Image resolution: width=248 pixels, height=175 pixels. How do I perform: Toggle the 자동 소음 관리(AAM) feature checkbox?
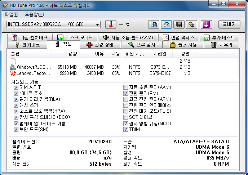click(125, 87)
